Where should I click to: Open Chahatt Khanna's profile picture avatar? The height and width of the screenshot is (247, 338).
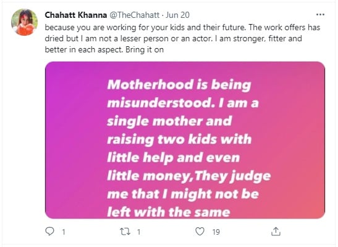click(24, 22)
